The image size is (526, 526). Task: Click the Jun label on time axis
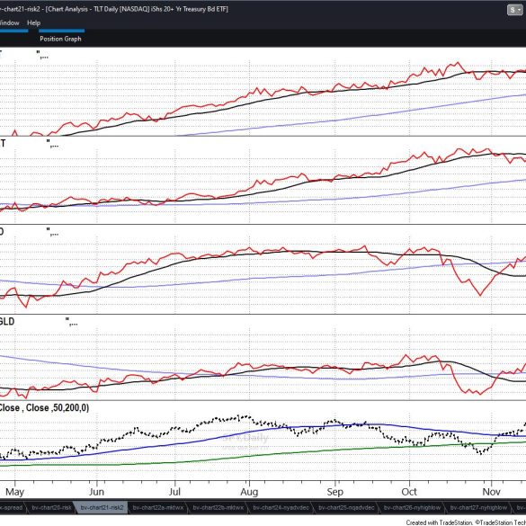tap(96, 492)
